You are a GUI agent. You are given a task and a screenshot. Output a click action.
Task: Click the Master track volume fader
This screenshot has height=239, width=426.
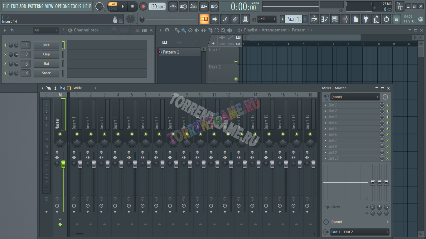click(63, 164)
